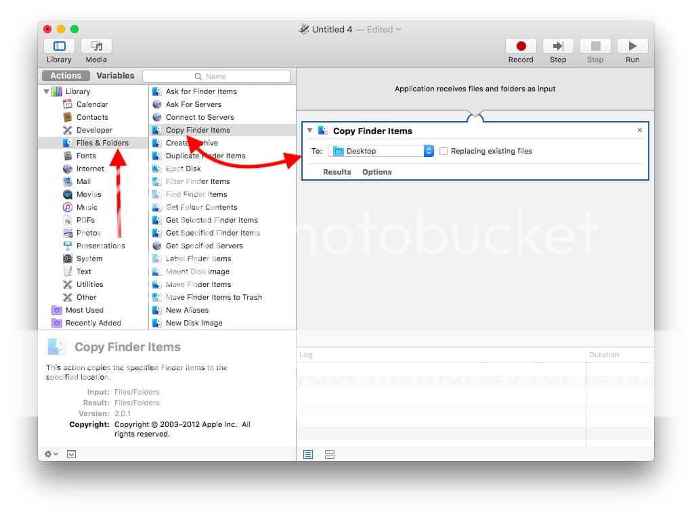Open the gear action menu

[x=51, y=453]
